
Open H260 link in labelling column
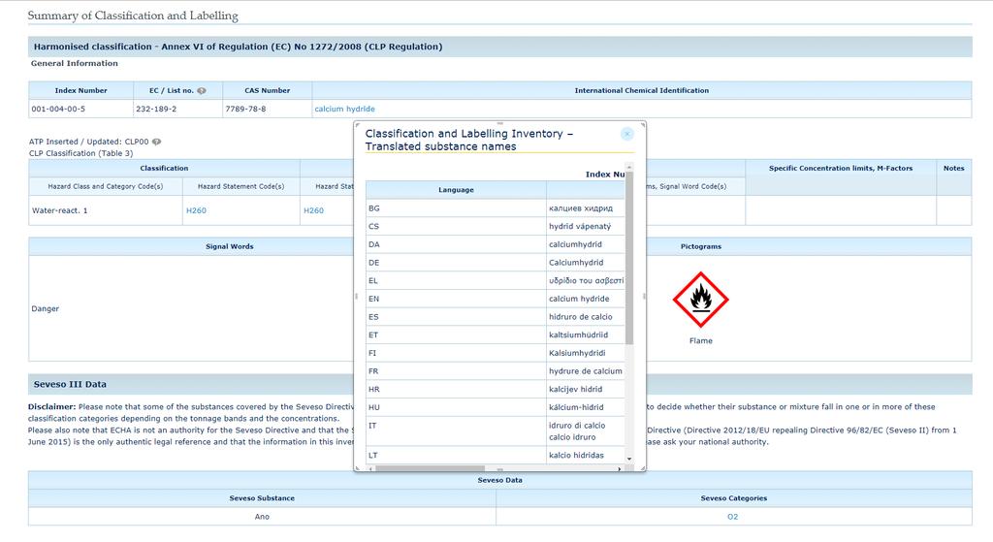313,210
